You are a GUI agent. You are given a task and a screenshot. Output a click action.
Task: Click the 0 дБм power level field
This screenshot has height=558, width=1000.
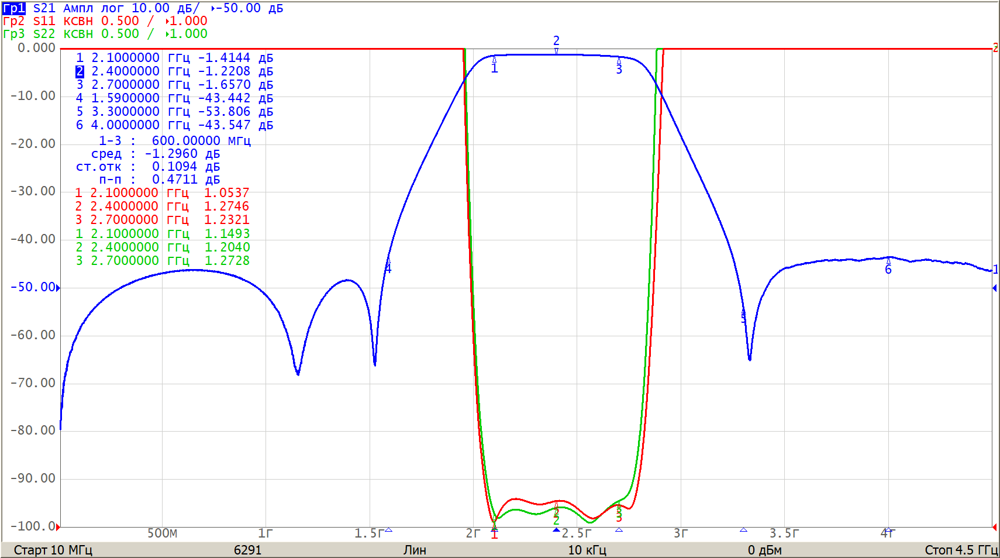point(764,550)
